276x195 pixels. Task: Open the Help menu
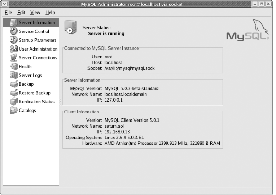[50, 13]
